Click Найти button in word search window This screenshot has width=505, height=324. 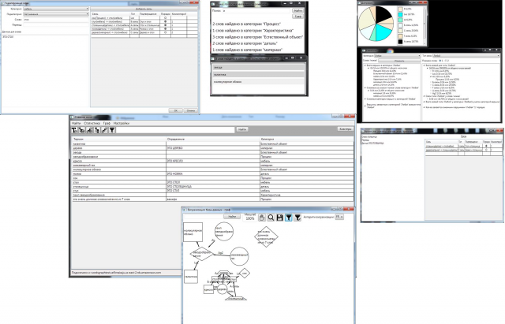pyautogui.click(x=298, y=10)
